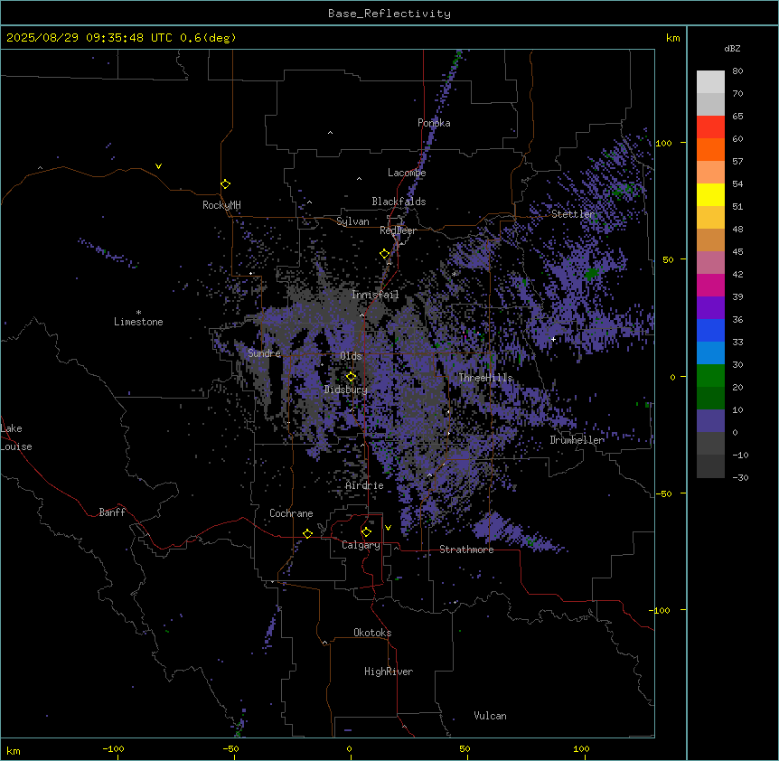Click the Limestone label
The image size is (779, 761).
point(138,322)
